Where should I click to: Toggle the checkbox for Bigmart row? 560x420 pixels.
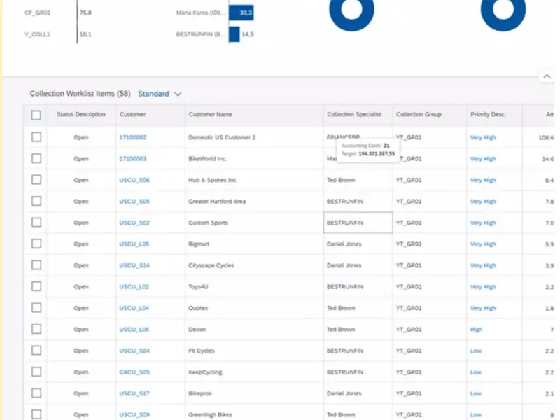coord(36,244)
